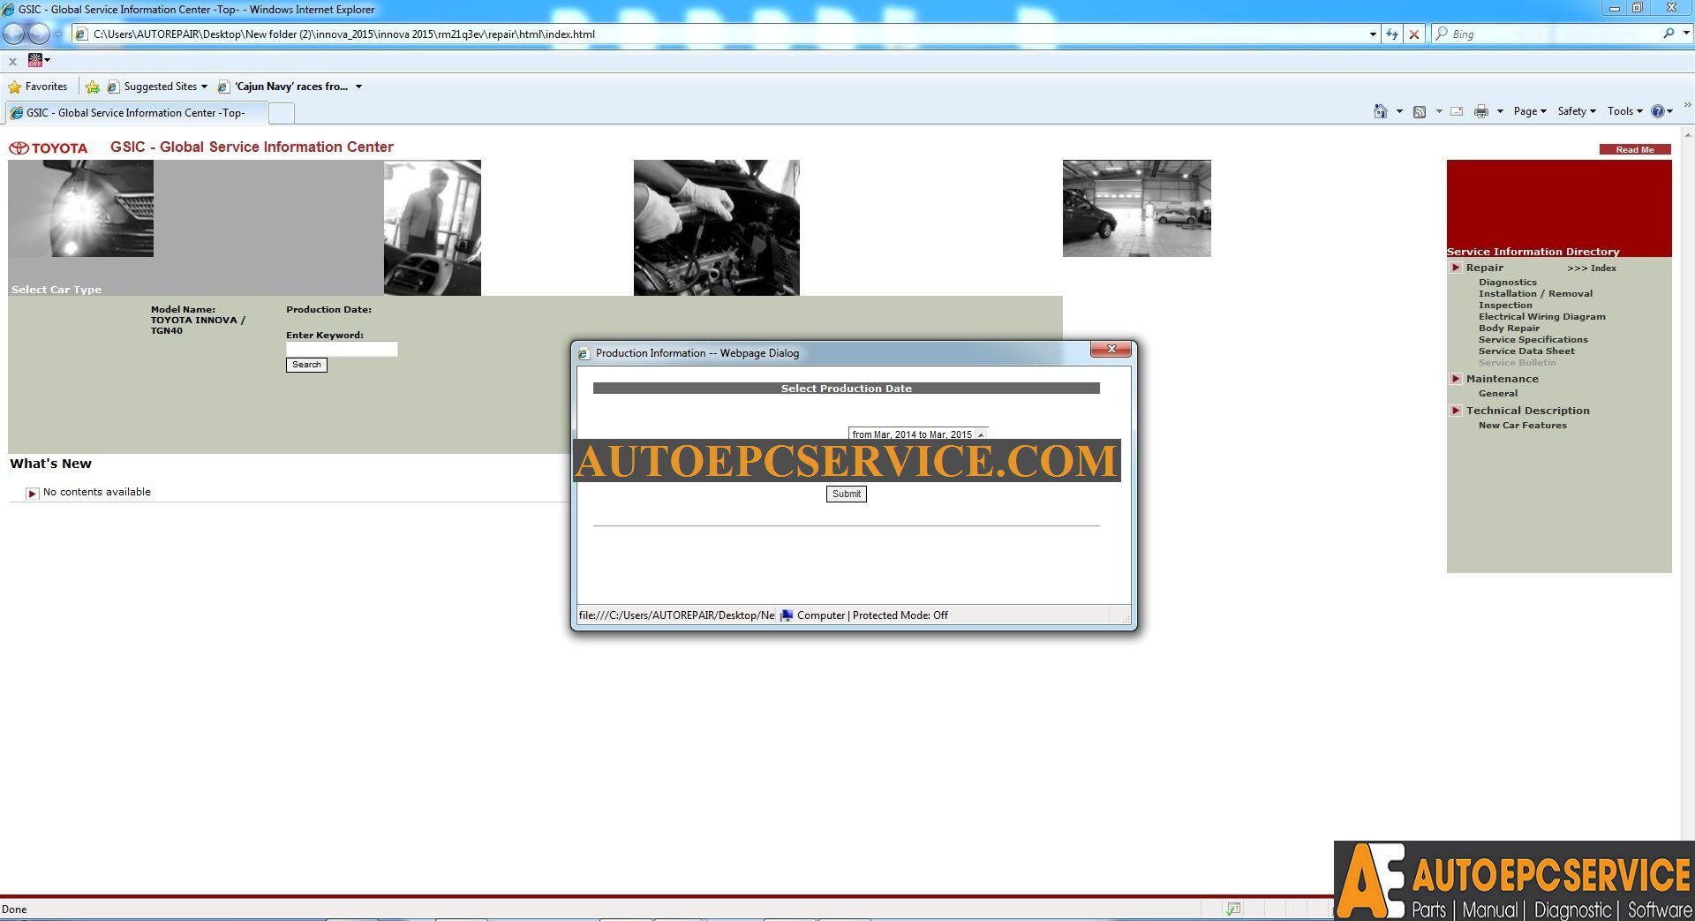Click inside the Enter Keyword field

click(x=342, y=349)
